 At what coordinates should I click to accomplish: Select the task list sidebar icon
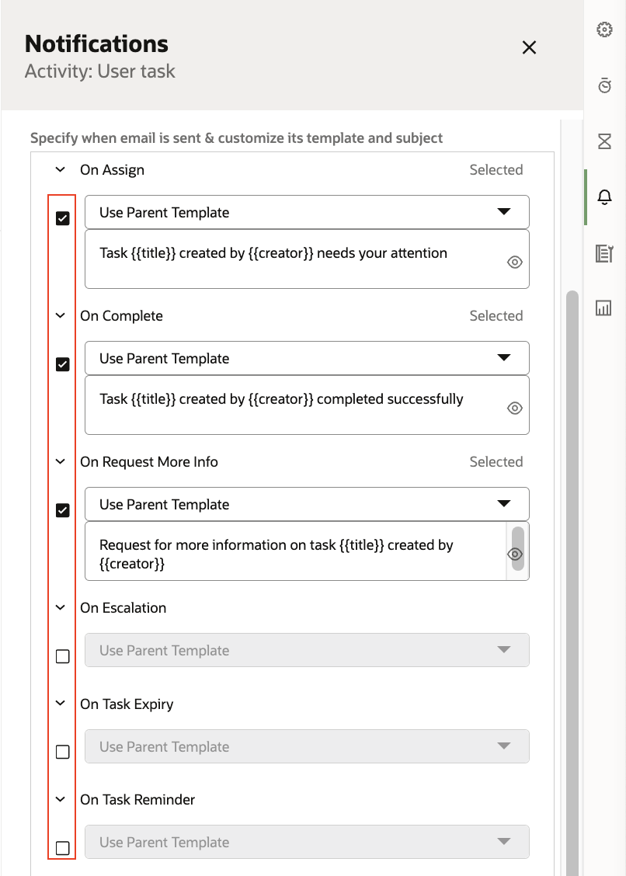(604, 252)
